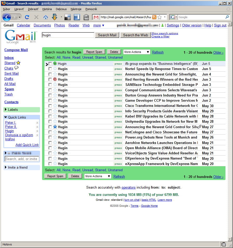
Task: Expand the Invite a friend panel
Action: coord(6,167)
